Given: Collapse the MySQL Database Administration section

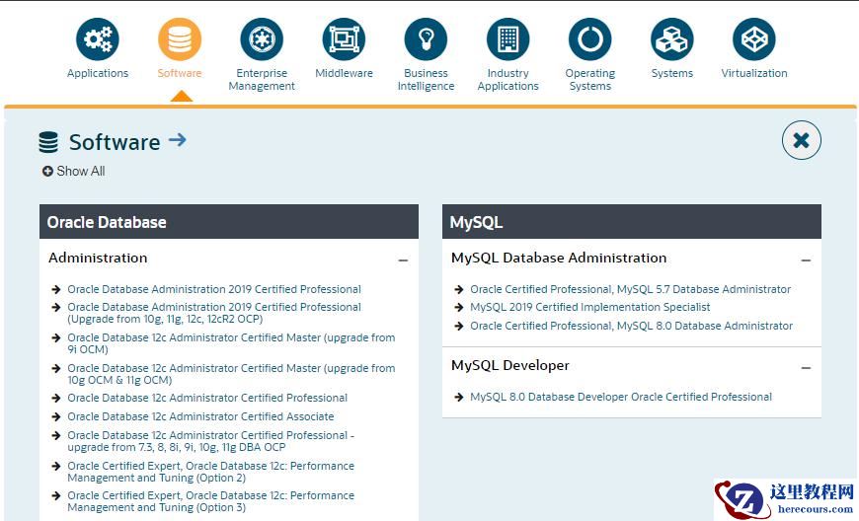Looking at the screenshot, I should [x=806, y=260].
